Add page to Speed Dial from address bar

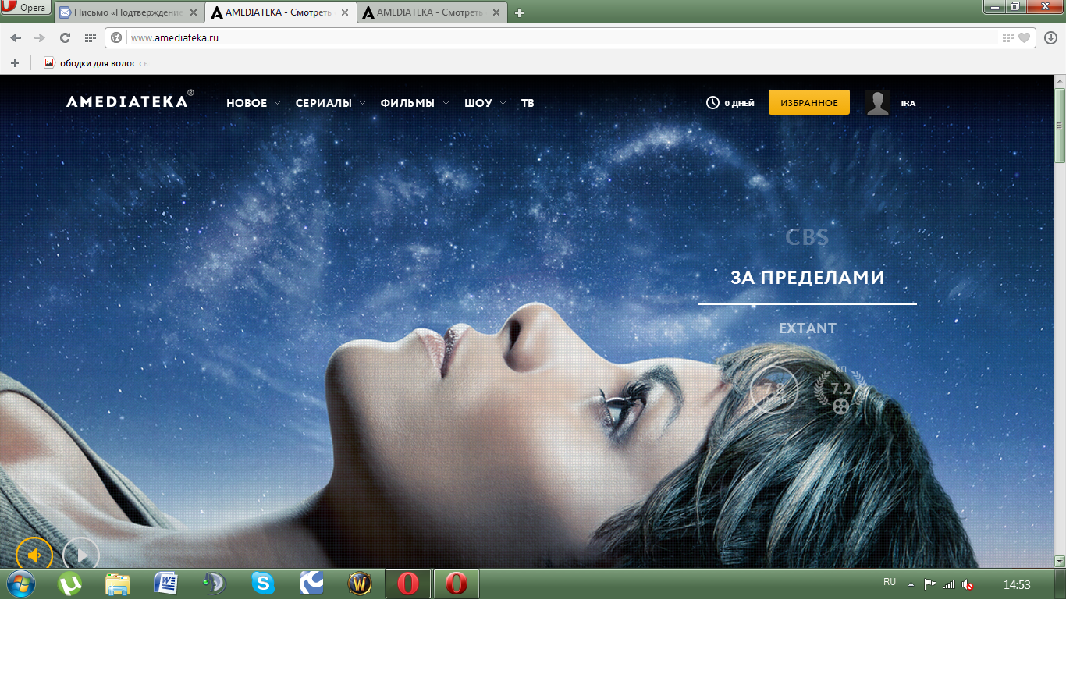coord(1008,37)
